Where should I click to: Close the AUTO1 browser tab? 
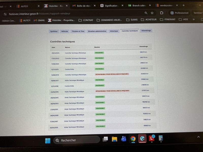coord(39,6)
